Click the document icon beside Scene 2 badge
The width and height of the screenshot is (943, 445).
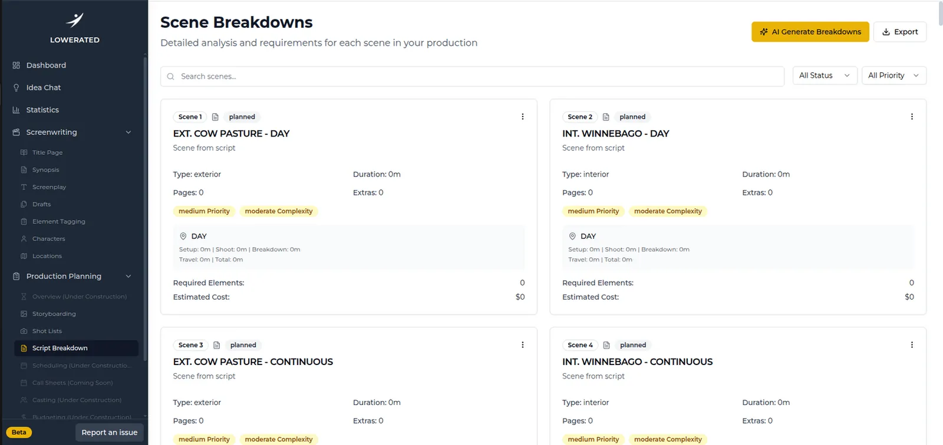(606, 117)
